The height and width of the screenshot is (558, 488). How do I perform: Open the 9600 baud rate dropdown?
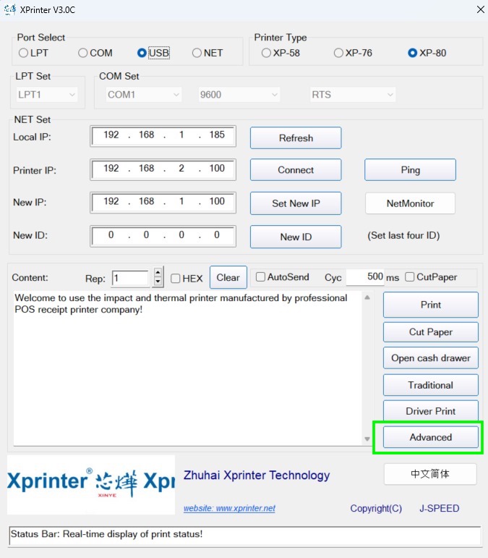(x=239, y=95)
